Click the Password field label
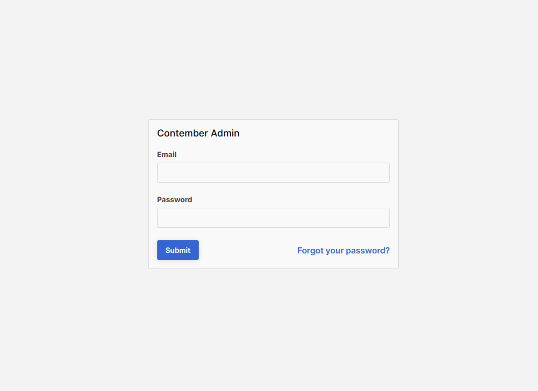Screen dimensions: 538x391 pos(175,200)
